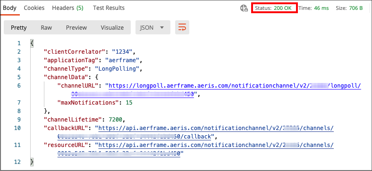The width and height of the screenshot is (372, 171).
Task: Select the Raw view
Action: click(46, 27)
